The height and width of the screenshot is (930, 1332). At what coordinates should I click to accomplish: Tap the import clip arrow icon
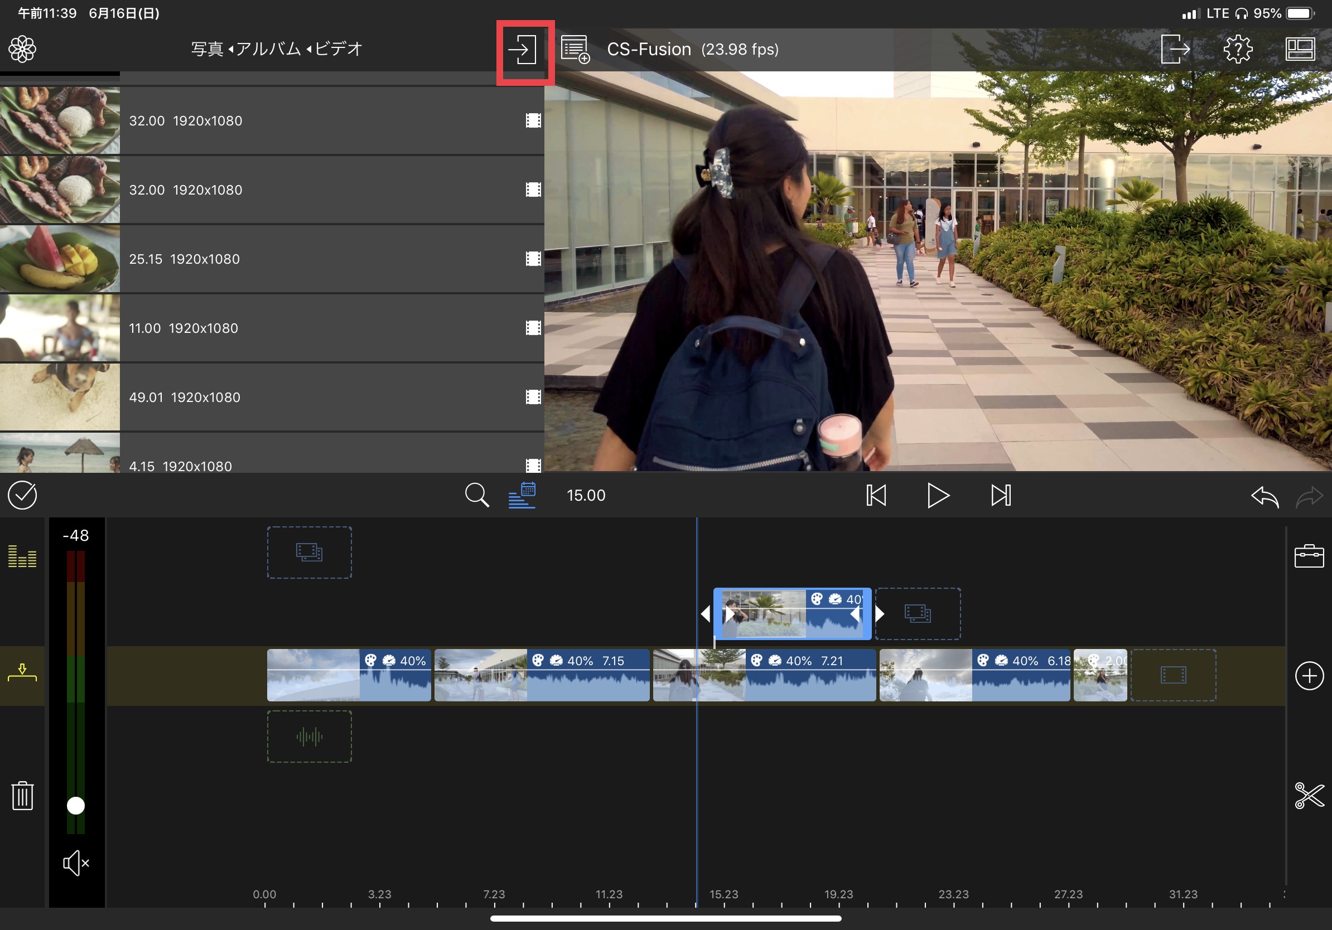coord(522,50)
